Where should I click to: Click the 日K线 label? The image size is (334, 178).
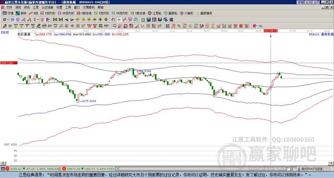tap(5, 32)
